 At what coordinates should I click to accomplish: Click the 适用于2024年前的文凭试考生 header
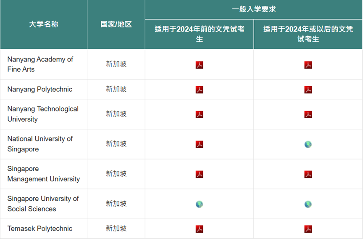[x=199, y=34]
